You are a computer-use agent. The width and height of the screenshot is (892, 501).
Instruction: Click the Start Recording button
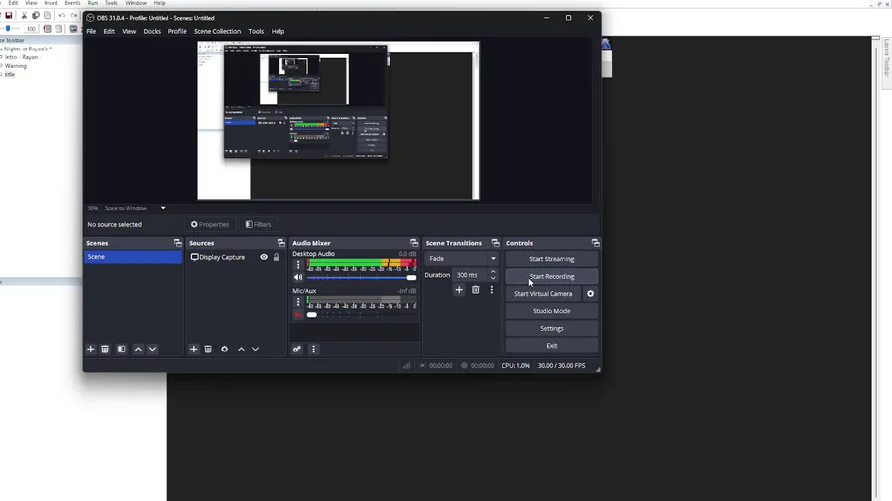click(552, 276)
